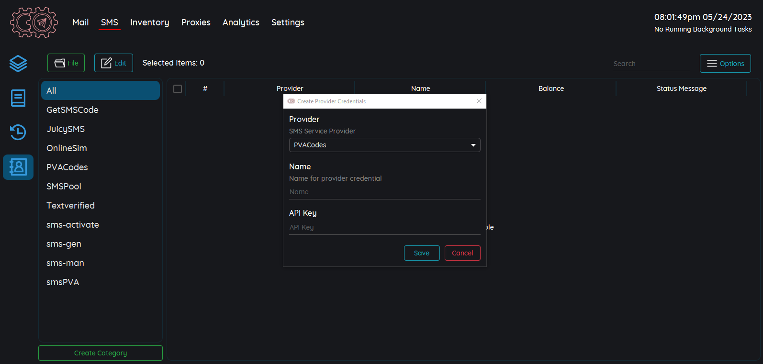This screenshot has width=763, height=364.
Task: Toggle the select-all checkbox in table header
Action: coord(178,89)
